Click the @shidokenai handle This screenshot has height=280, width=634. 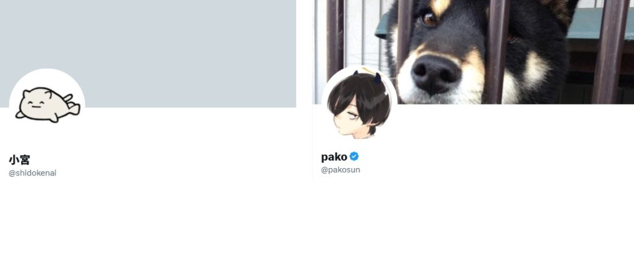pyautogui.click(x=32, y=173)
